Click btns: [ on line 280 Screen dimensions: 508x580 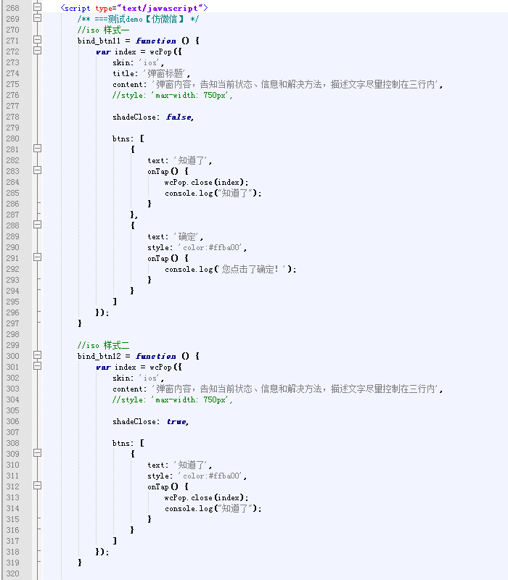128,138
